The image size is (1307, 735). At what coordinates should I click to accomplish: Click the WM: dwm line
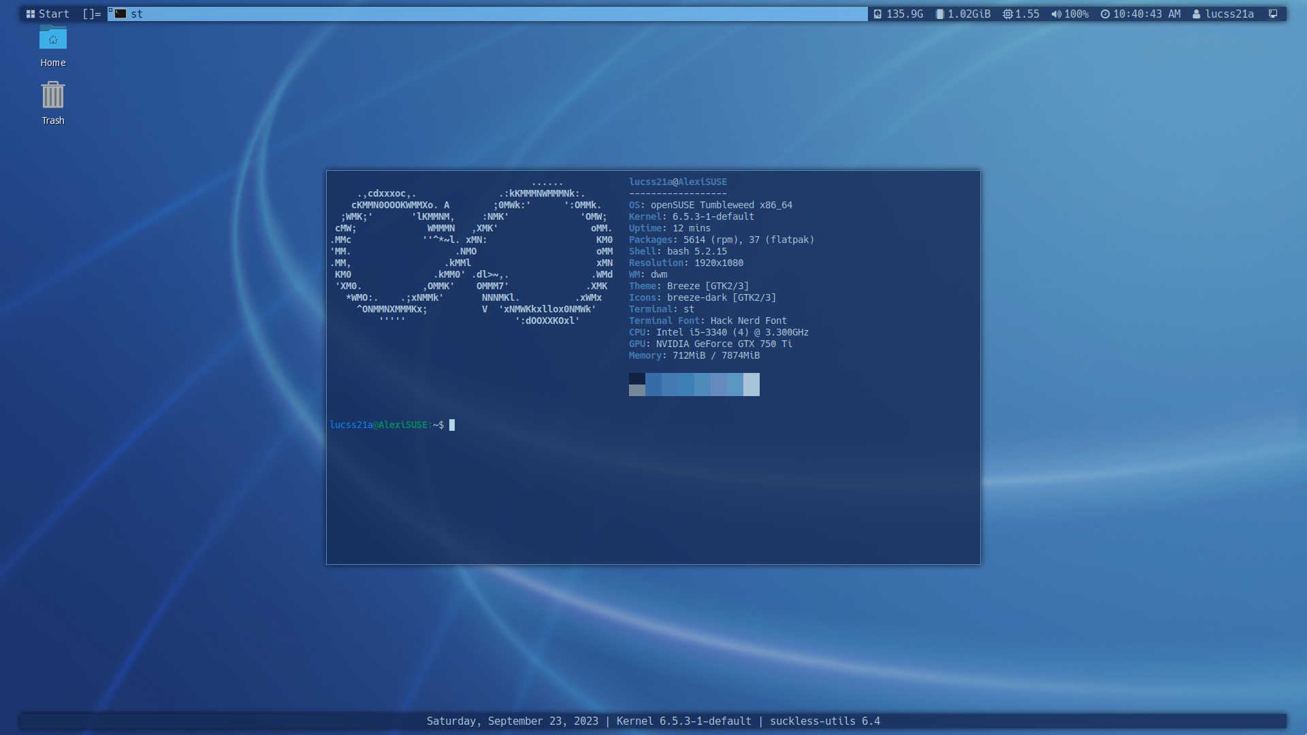(648, 274)
